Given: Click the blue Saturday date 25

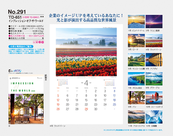Looking at the screenshot, I should tap(115, 105).
